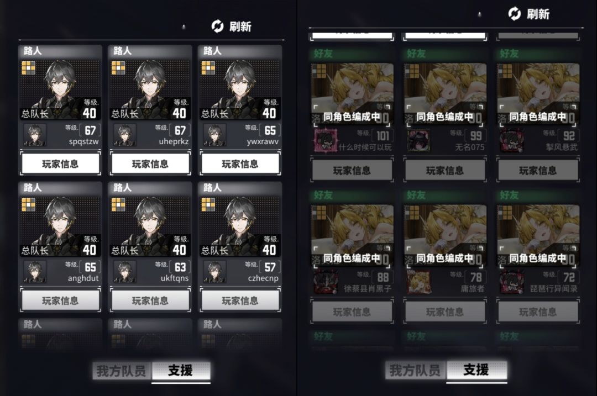
Task: Click czhecnp's small avatar icon
Action: (214, 272)
